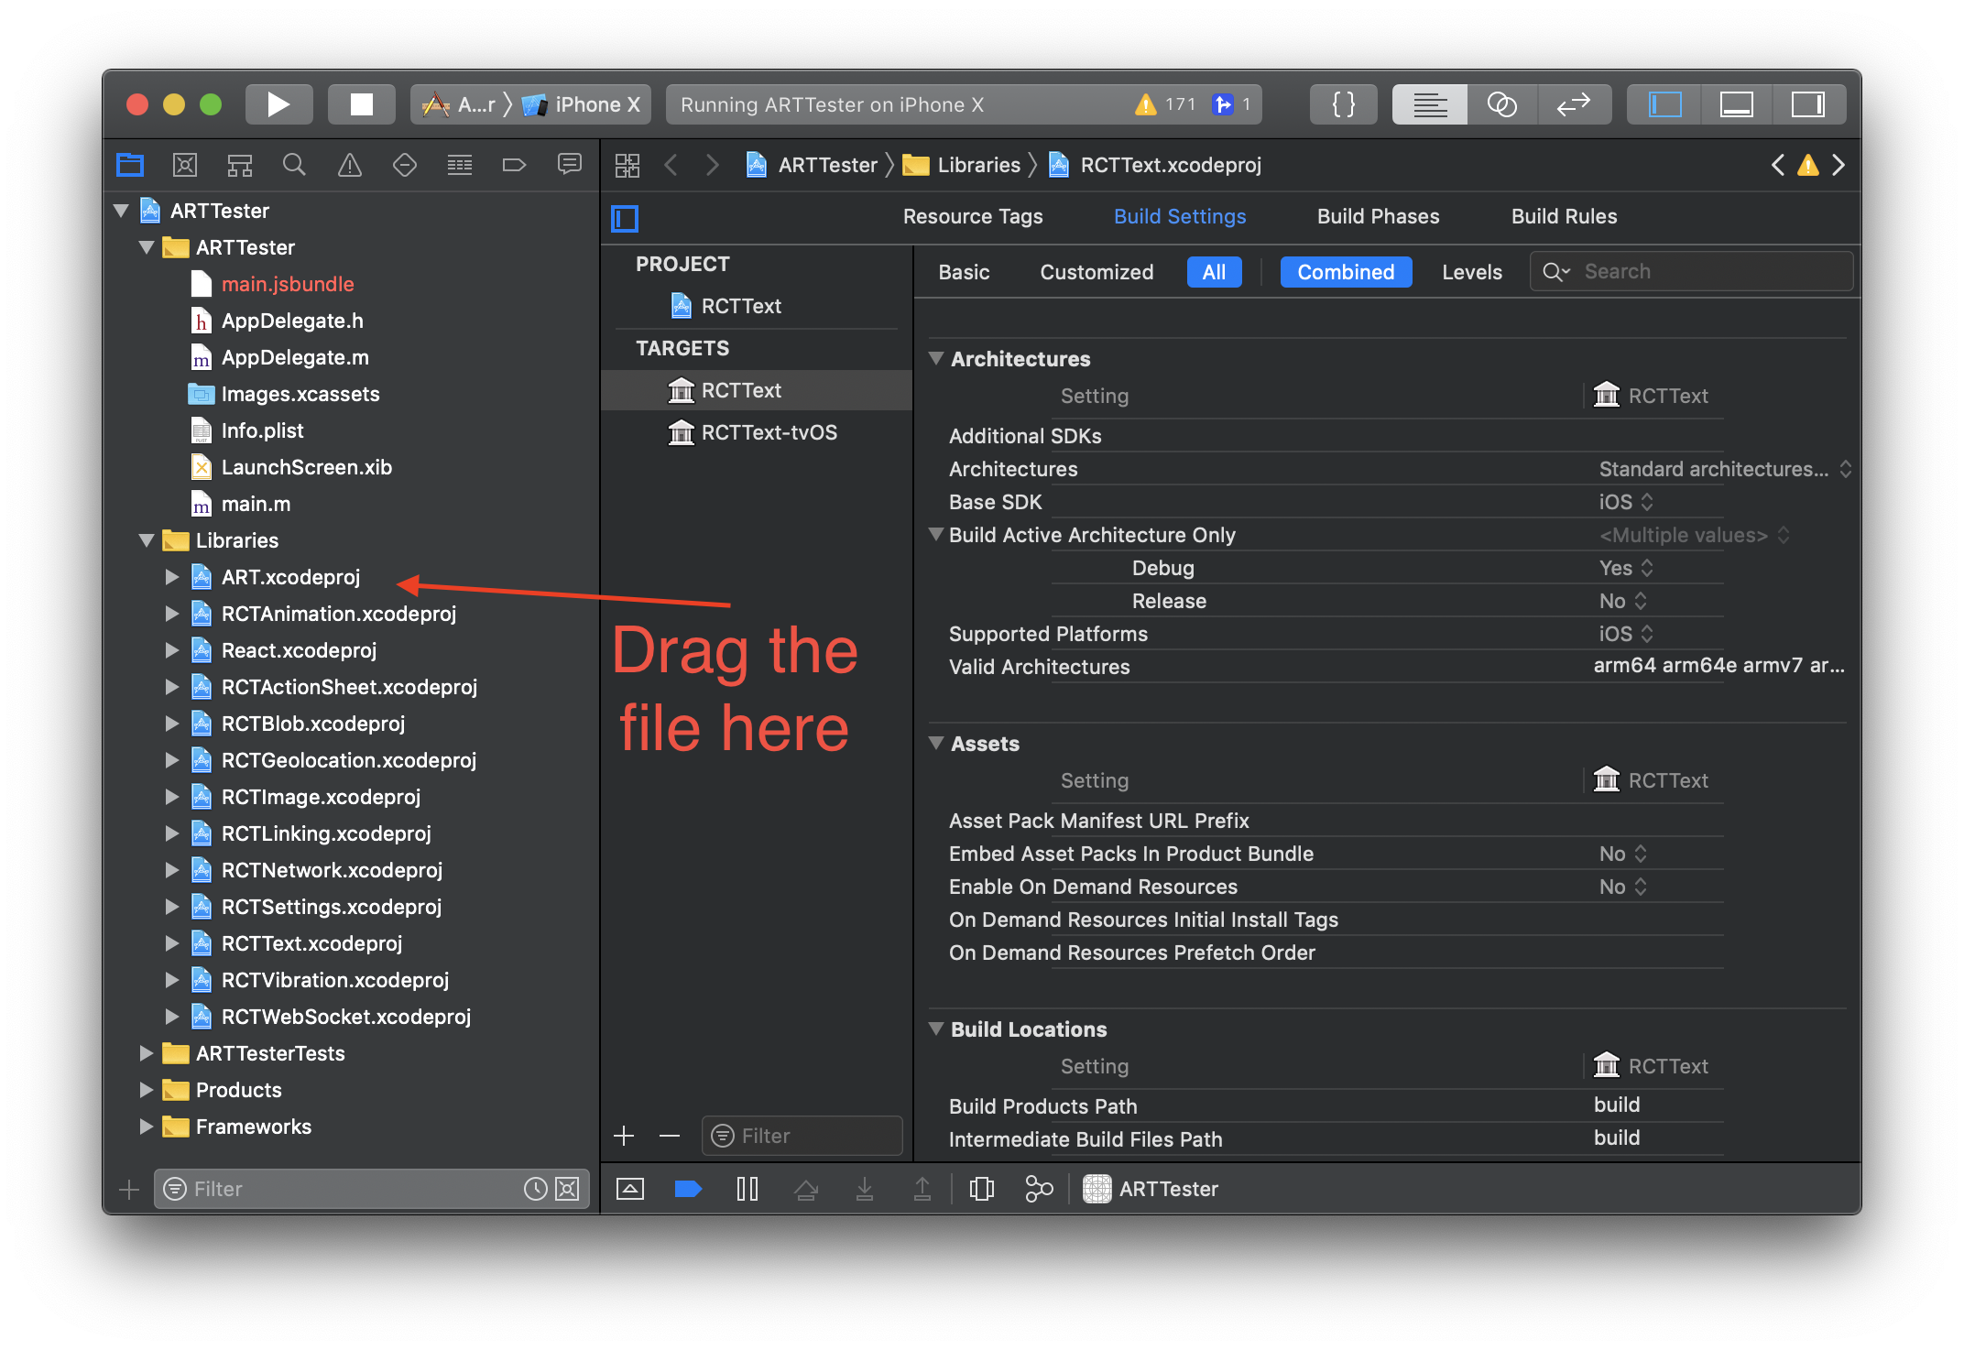Select the RCTText-tvOS target
1964x1350 pixels.
tap(768, 432)
